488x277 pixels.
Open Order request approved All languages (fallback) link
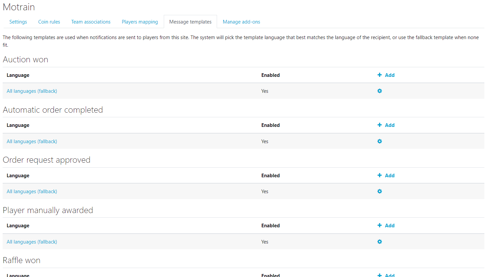point(32,192)
